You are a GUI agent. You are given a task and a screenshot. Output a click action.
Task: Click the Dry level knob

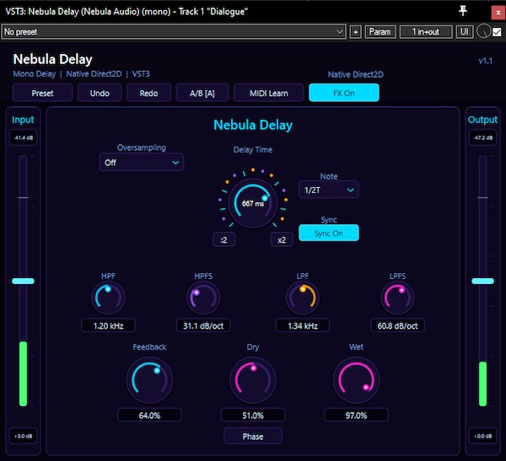(253, 380)
